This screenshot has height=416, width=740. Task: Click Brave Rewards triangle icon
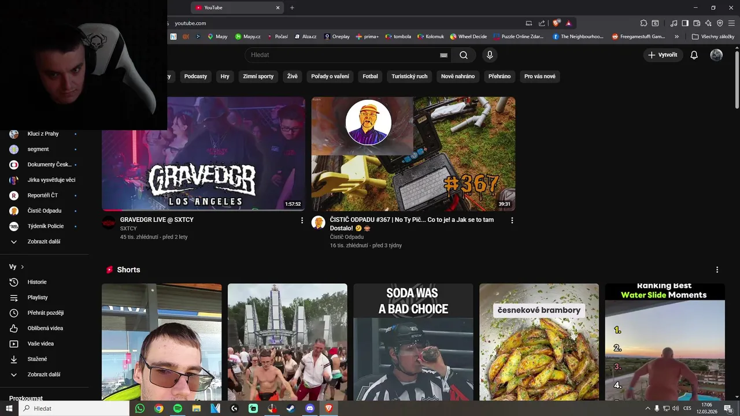tap(569, 23)
